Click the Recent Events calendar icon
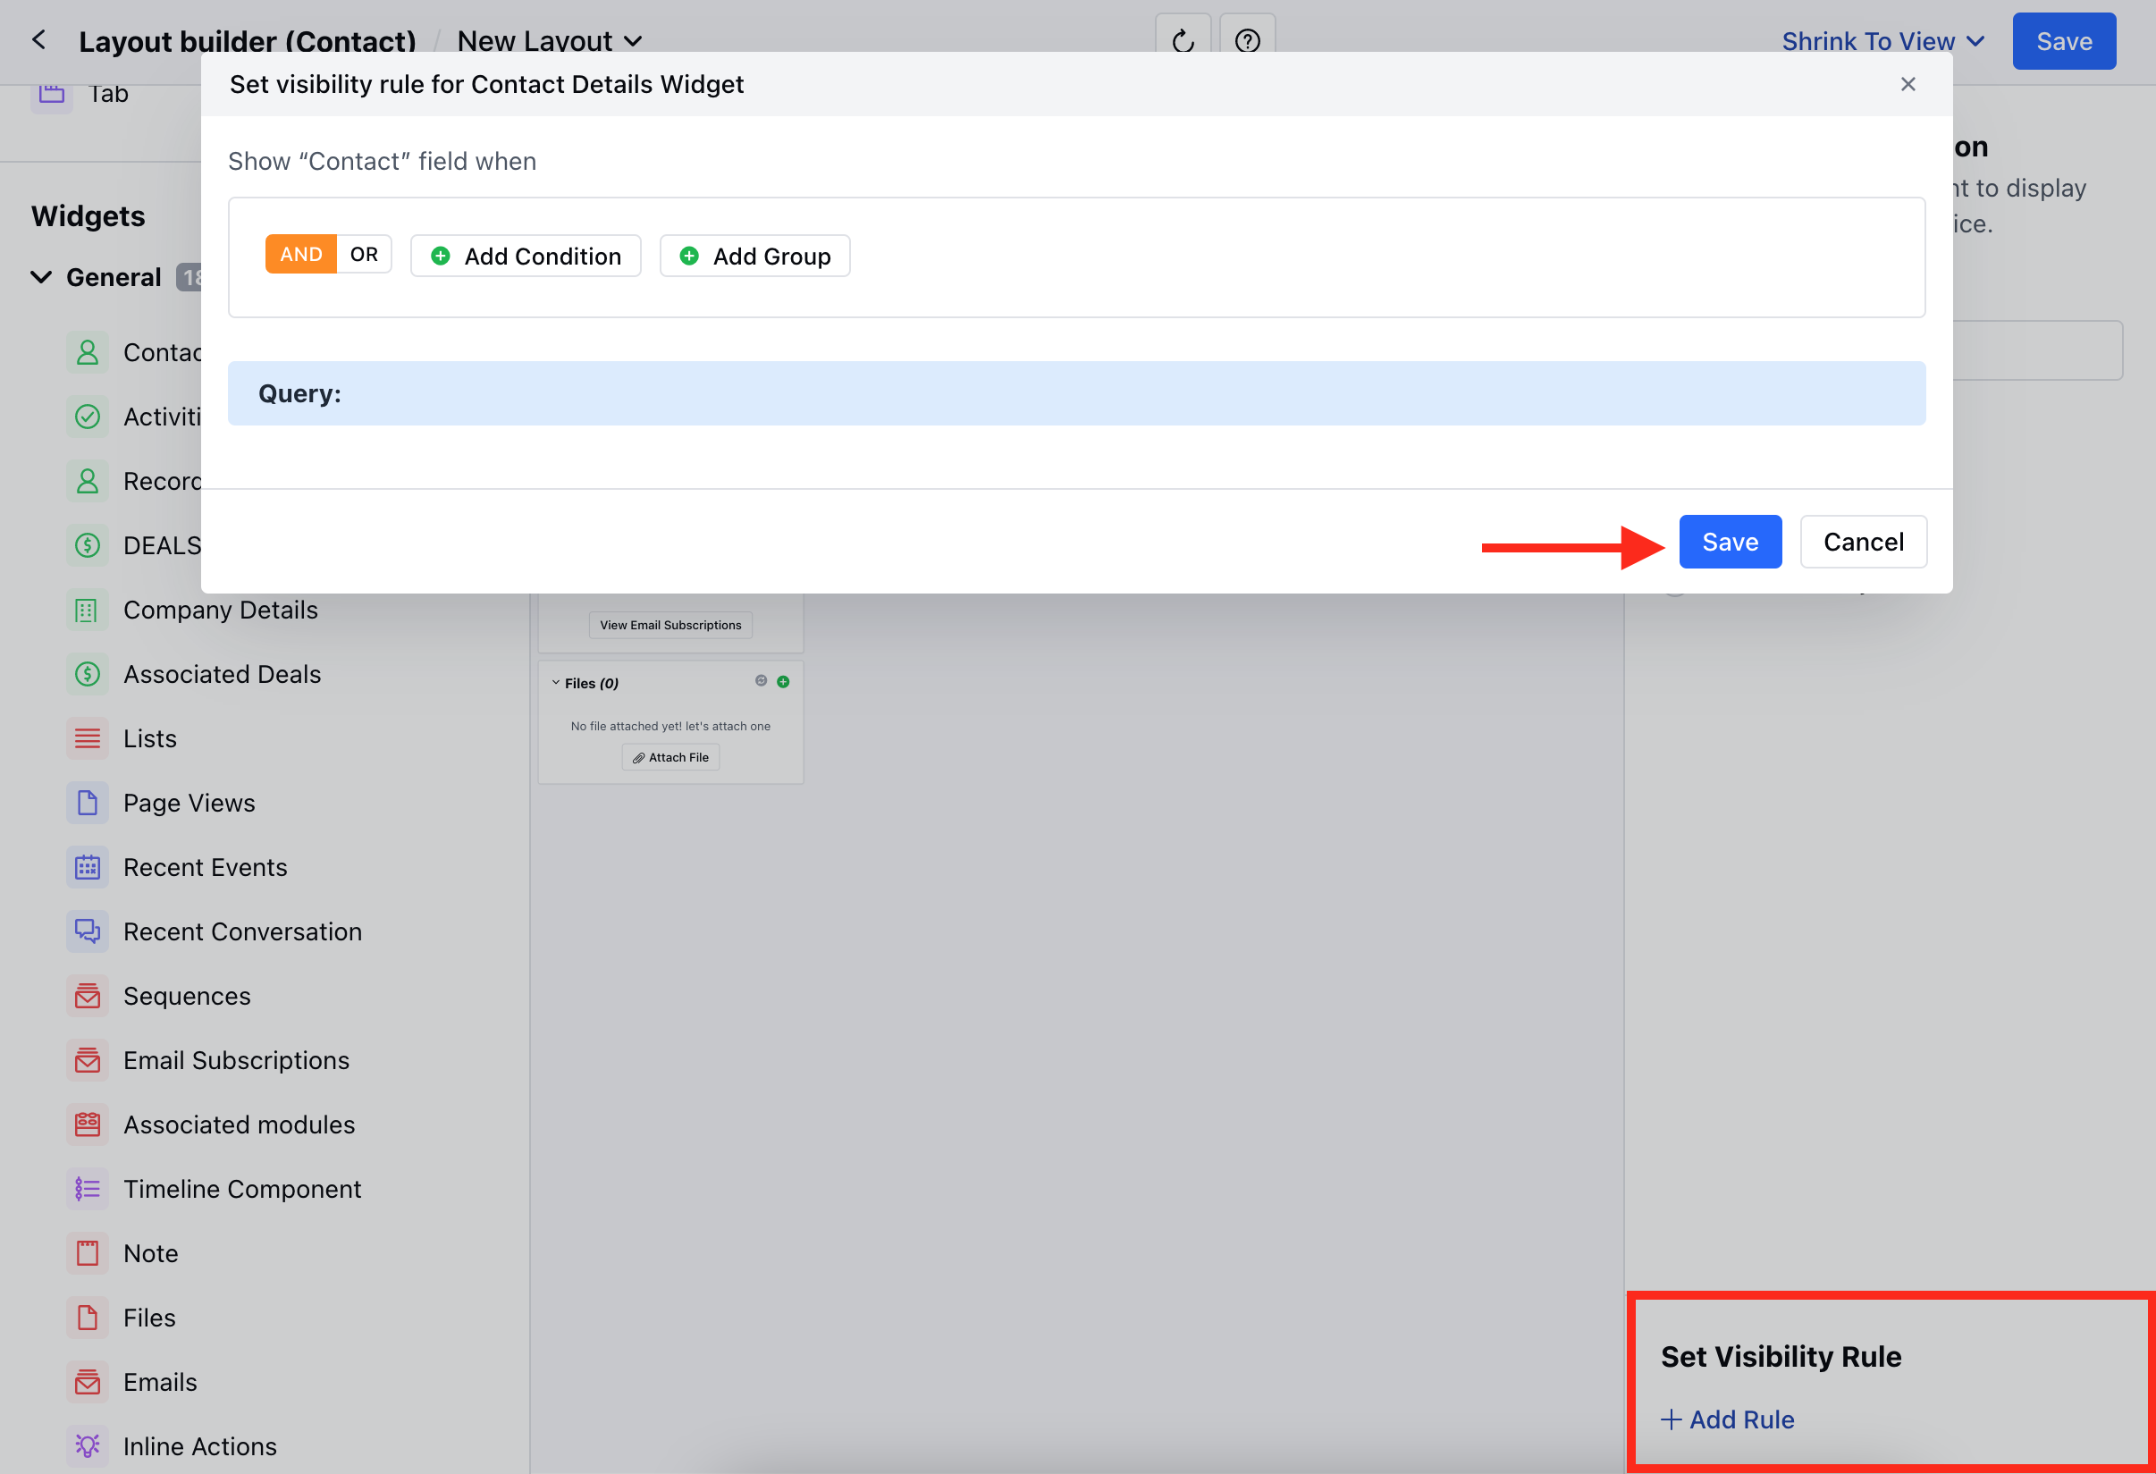The image size is (2156, 1474). click(88, 867)
